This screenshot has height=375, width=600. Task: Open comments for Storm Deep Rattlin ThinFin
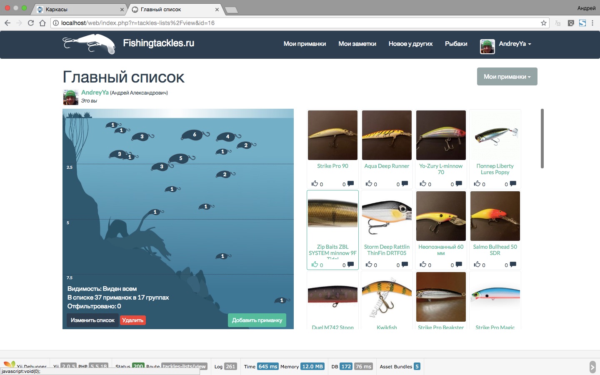405,265
